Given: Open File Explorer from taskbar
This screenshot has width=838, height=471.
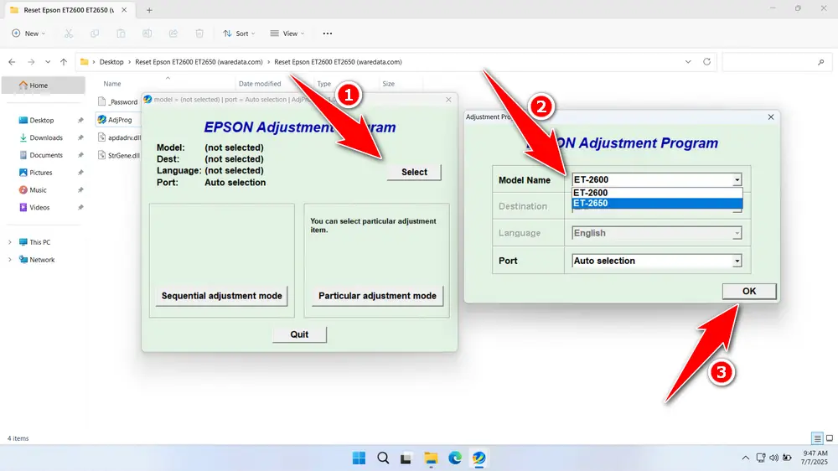Looking at the screenshot, I should [431, 458].
